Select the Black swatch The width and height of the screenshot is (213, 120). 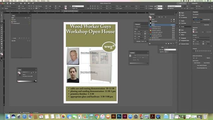tap(162, 25)
